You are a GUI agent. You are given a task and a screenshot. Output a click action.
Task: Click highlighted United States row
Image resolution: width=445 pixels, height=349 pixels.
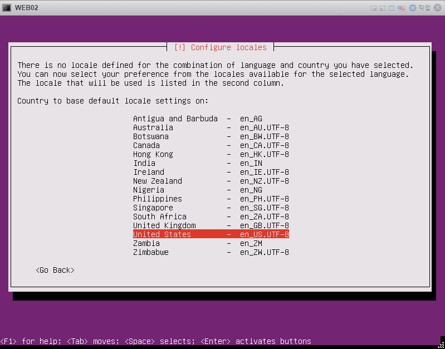click(x=211, y=234)
